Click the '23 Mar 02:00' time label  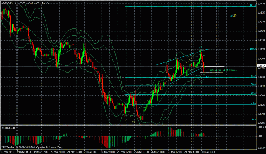(74, 152)
